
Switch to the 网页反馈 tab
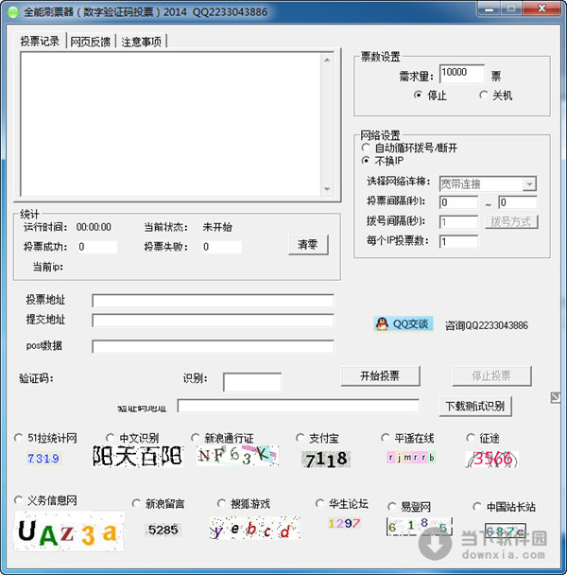point(90,42)
